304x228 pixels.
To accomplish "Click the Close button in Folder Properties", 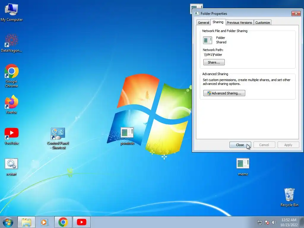I will pos(240,145).
